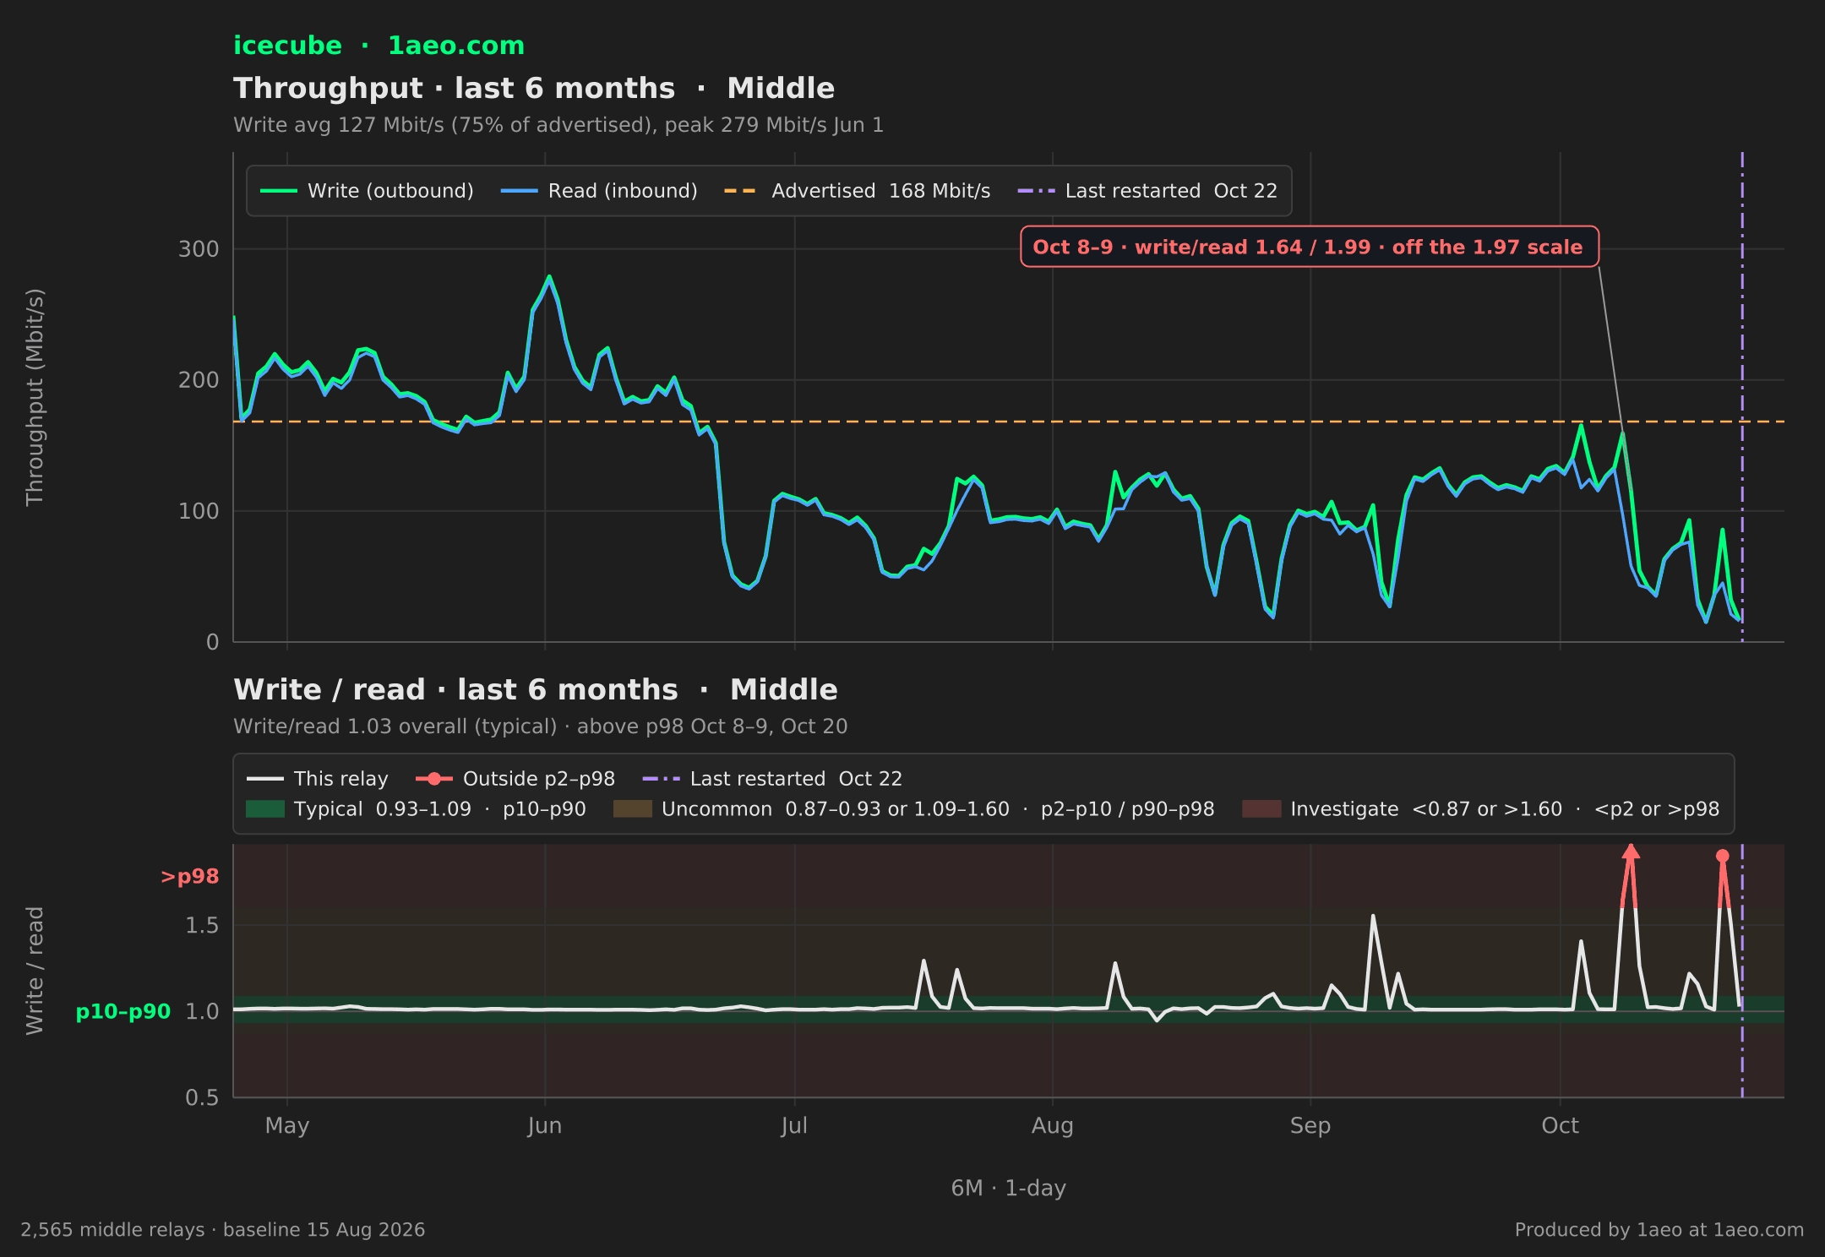
Task: Click the >p98 axis label
Action: coord(189,877)
